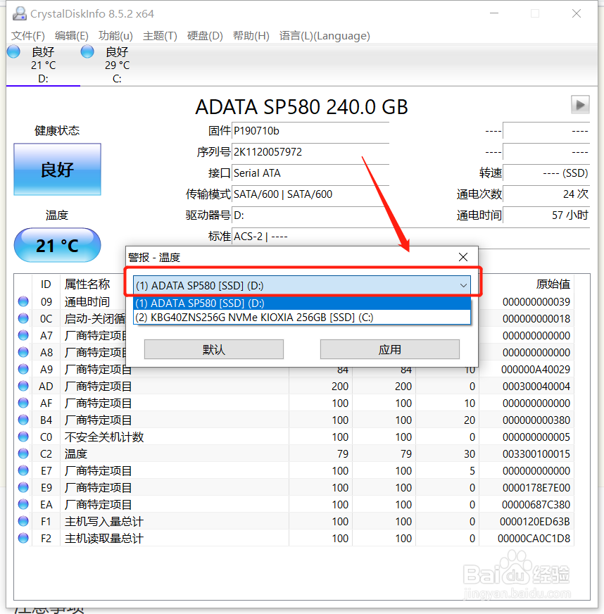
Task: Click the interface field Serial ATA
Action: pos(310,173)
